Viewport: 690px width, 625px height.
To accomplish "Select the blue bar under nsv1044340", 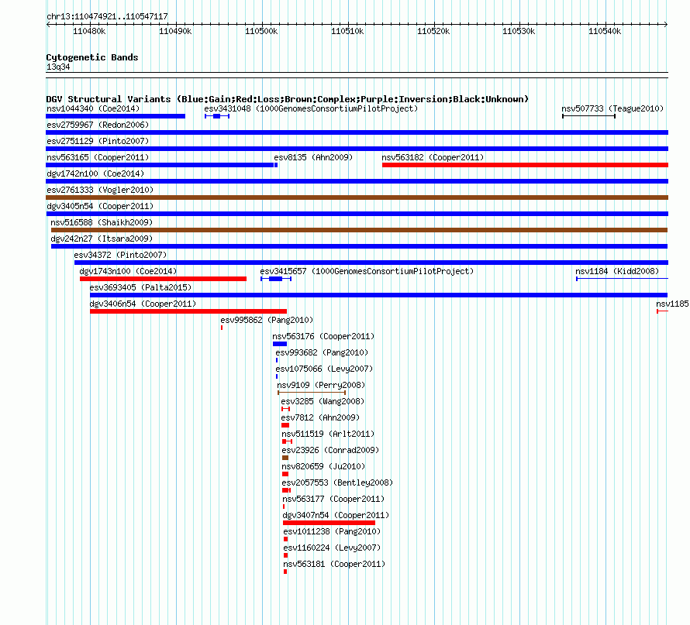I will pyautogui.click(x=116, y=116).
